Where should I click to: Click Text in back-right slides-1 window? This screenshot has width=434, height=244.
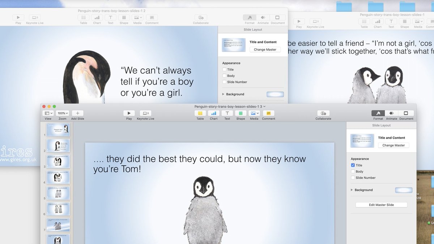click(391, 21)
